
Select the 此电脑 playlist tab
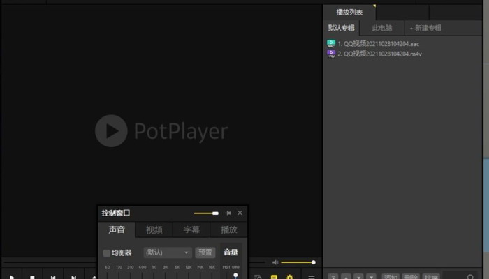(x=381, y=28)
